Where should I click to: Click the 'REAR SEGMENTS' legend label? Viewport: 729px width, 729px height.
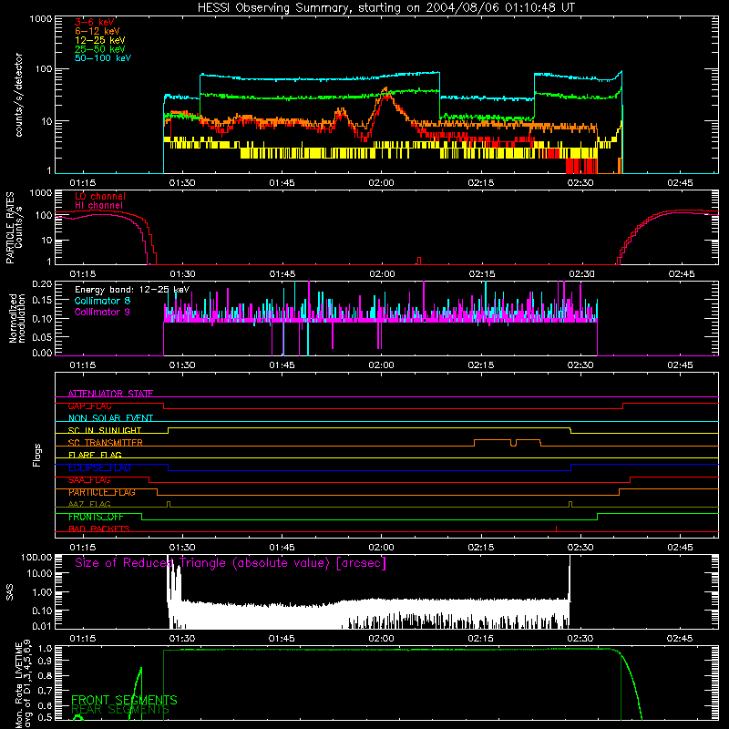[x=120, y=710]
